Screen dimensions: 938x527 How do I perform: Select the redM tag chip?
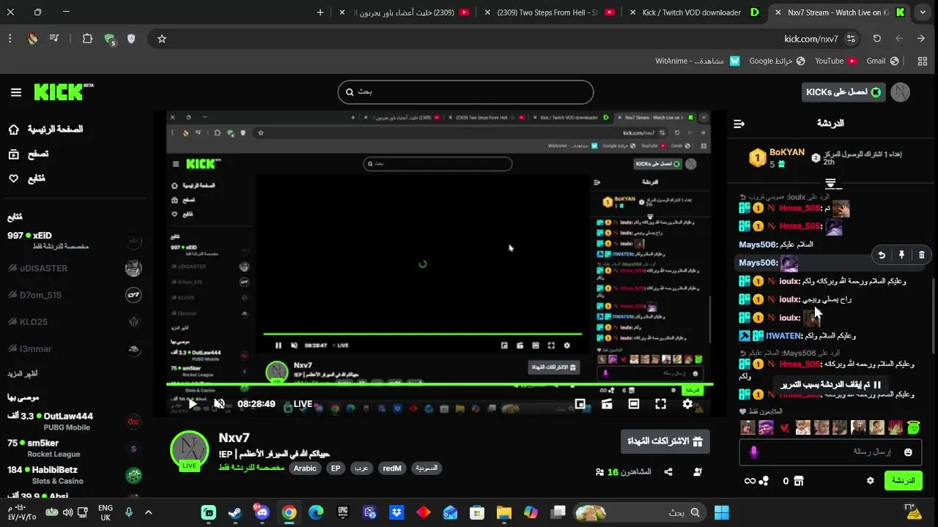392,468
